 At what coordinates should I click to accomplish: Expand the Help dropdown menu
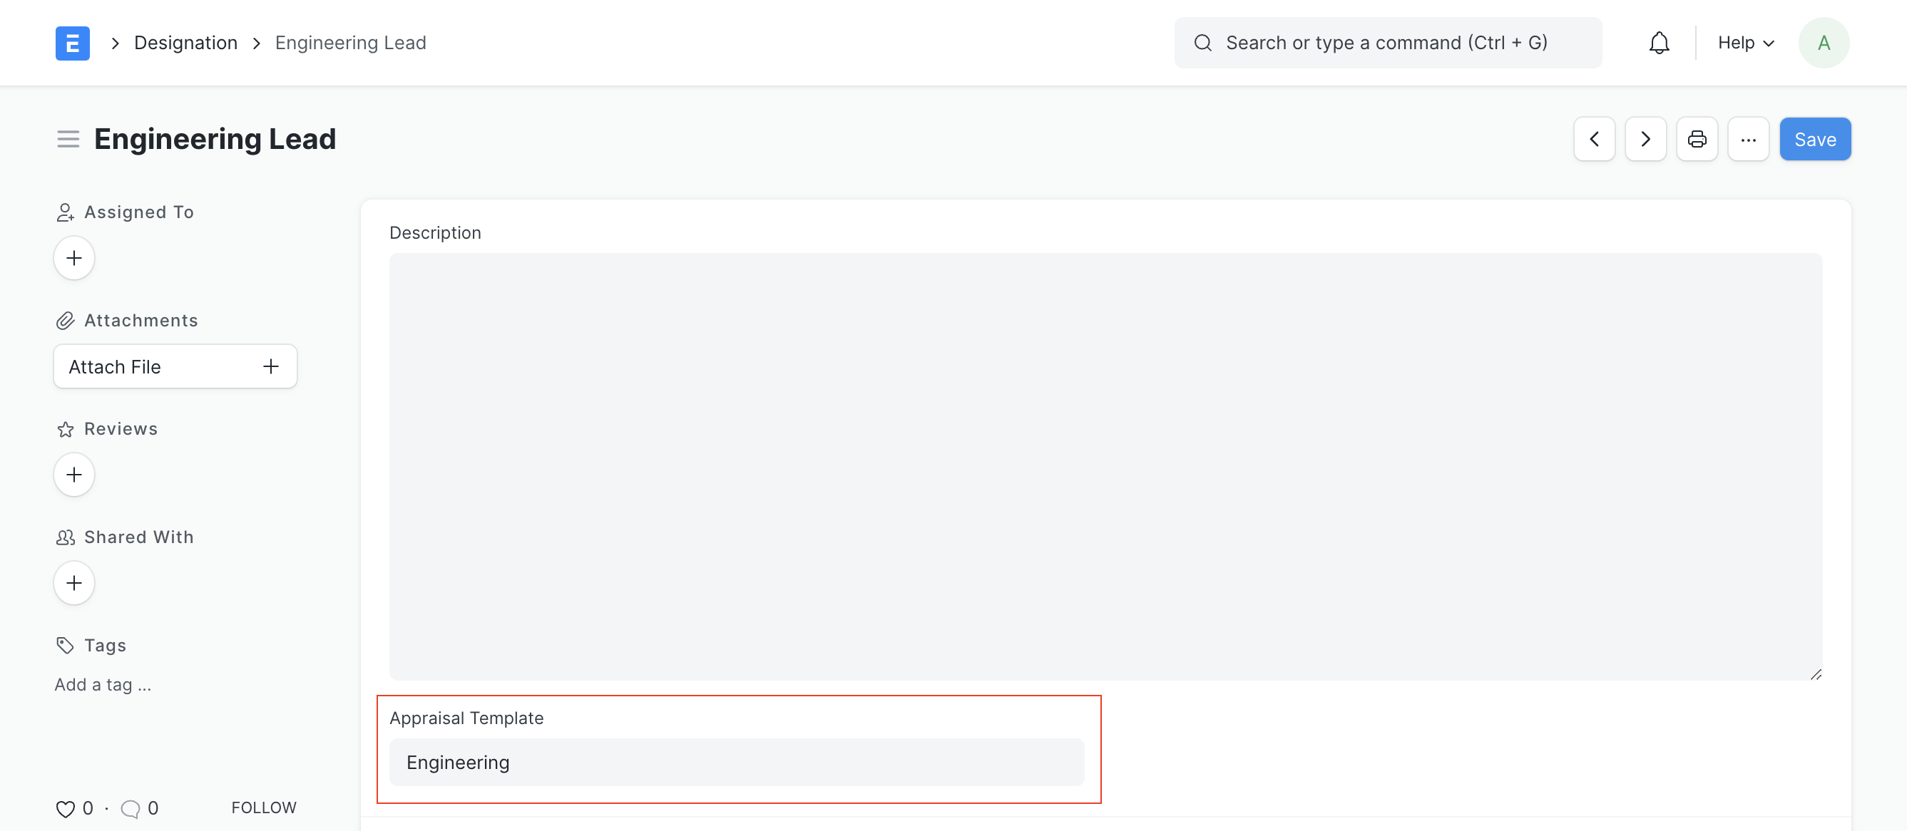(x=1745, y=43)
